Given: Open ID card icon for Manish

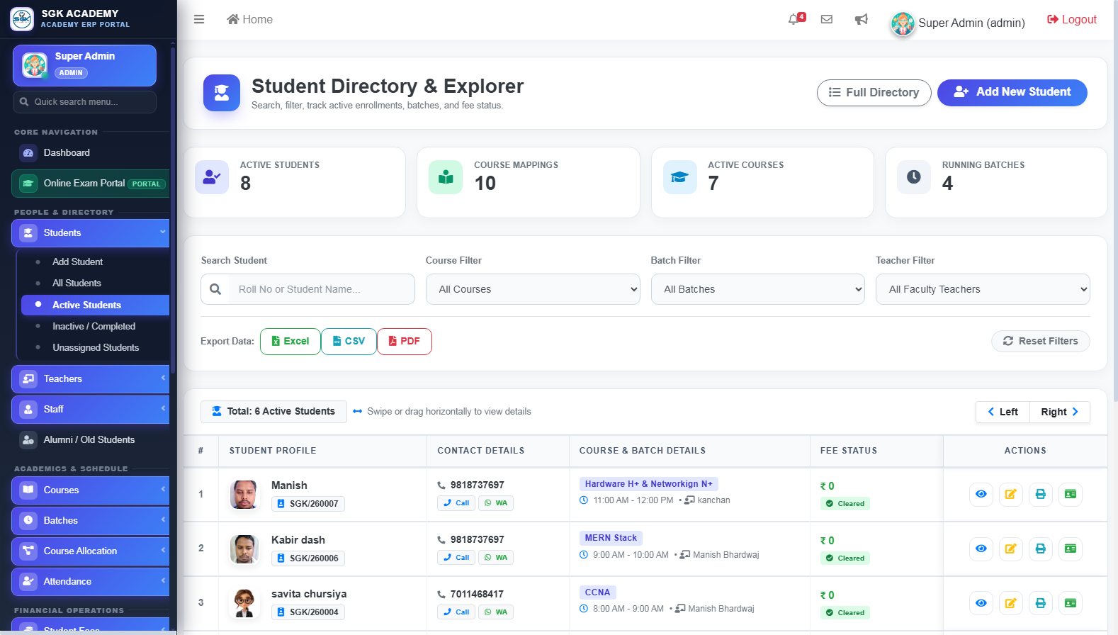Looking at the screenshot, I should (x=1071, y=494).
